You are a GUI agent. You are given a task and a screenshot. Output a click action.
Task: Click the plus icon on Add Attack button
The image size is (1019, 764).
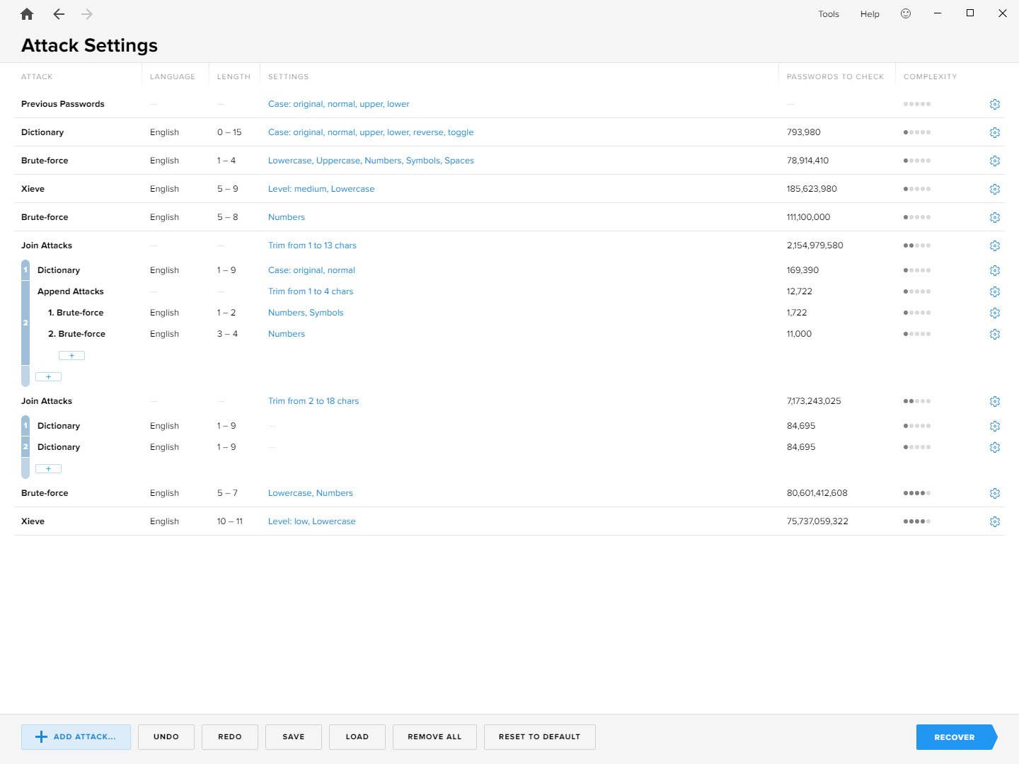point(41,736)
